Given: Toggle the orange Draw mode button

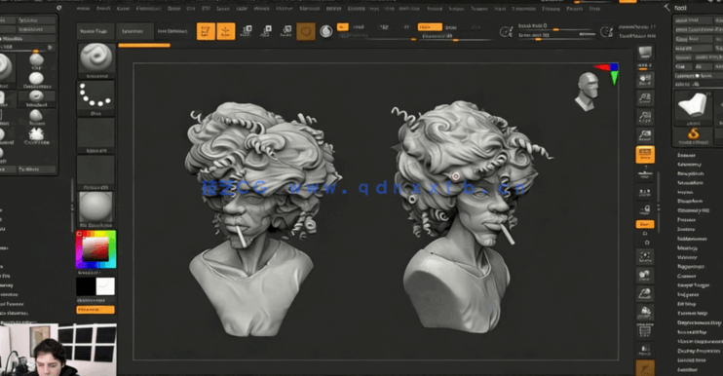Looking at the screenshot, I should [x=225, y=31].
